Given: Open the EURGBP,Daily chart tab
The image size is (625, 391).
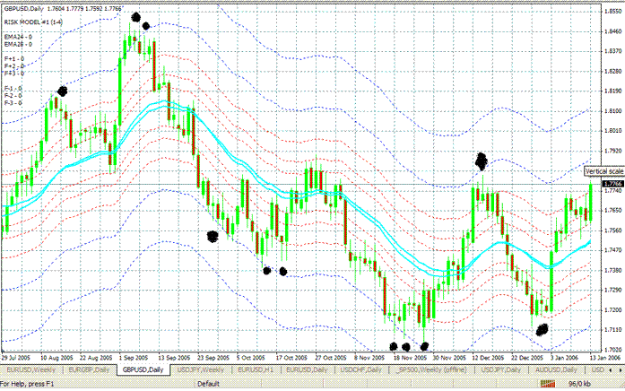Looking at the screenshot, I should click(x=89, y=369).
